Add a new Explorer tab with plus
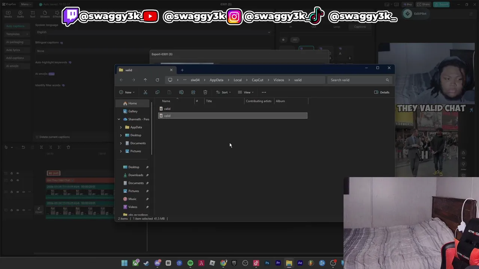The image size is (479, 269). point(182,70)
